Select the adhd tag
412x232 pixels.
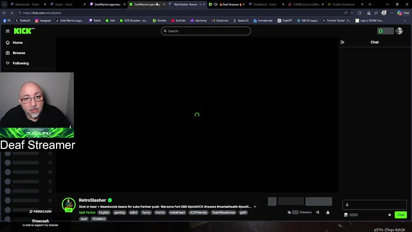click(134, 213)
